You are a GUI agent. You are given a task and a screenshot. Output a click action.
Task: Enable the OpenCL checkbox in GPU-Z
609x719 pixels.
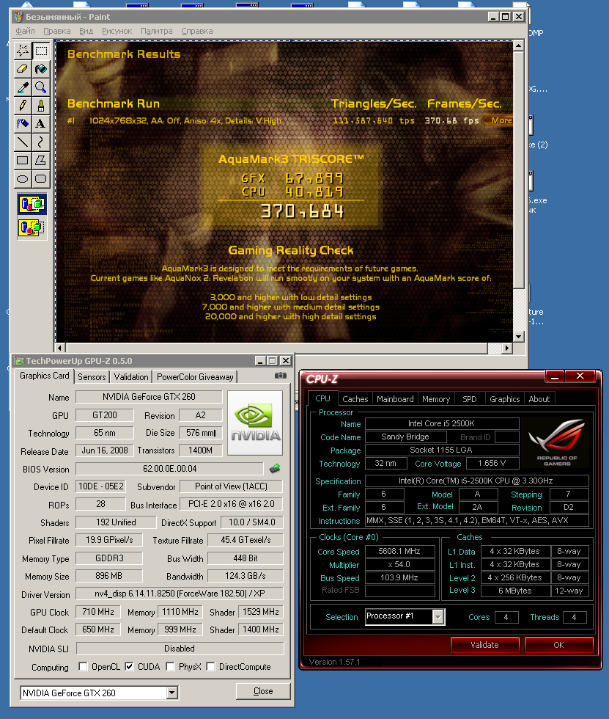click(83, 666)
